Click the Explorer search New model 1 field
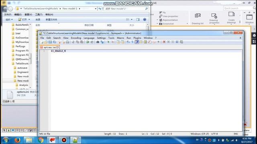This screenshot has height=144, width=257. (126, 9)
